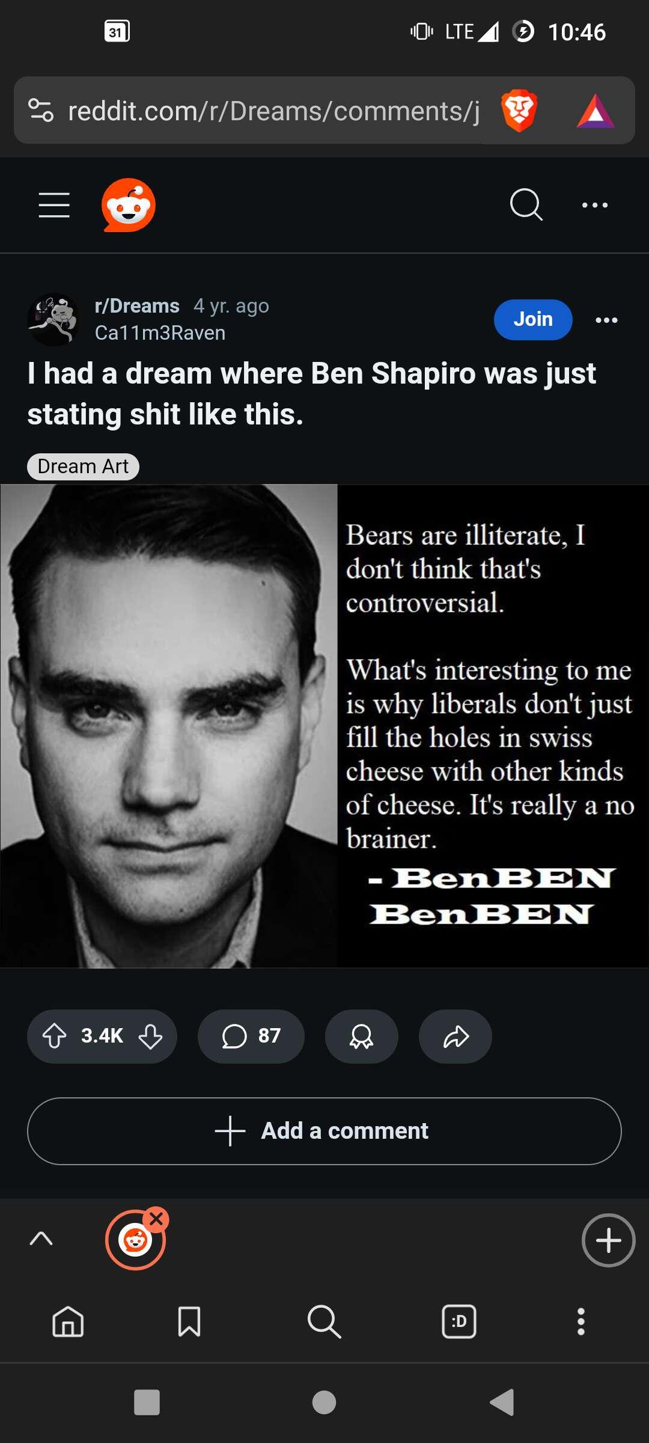649x1443 pixels.
Task: Join the r/Dreams community
Action: (533, 319)
